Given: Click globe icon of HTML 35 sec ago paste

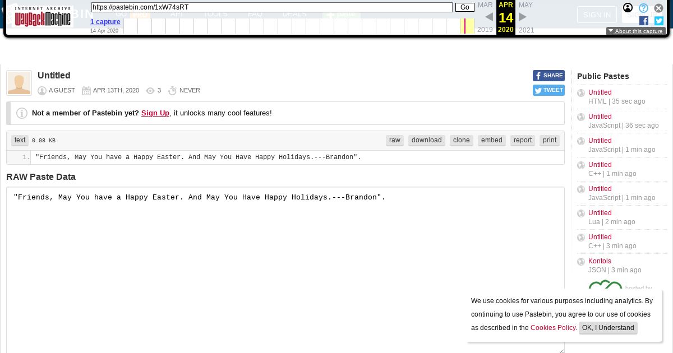Looking at the screenshot, I should click(581, 93).
